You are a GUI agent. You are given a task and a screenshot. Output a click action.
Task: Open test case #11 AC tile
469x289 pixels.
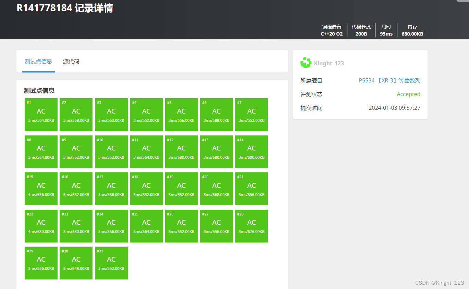[x=146, y=152]
